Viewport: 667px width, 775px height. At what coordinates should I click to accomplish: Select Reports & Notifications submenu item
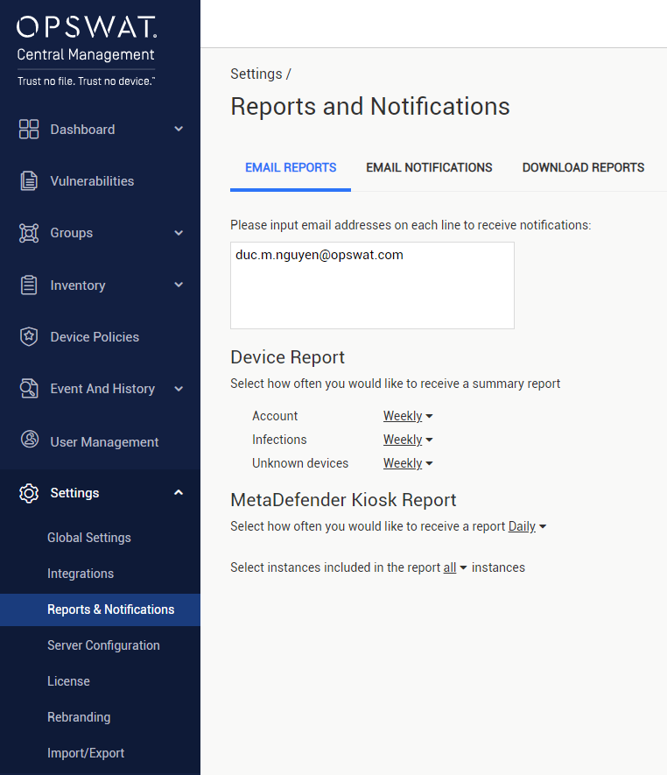(x=101, y=609)
